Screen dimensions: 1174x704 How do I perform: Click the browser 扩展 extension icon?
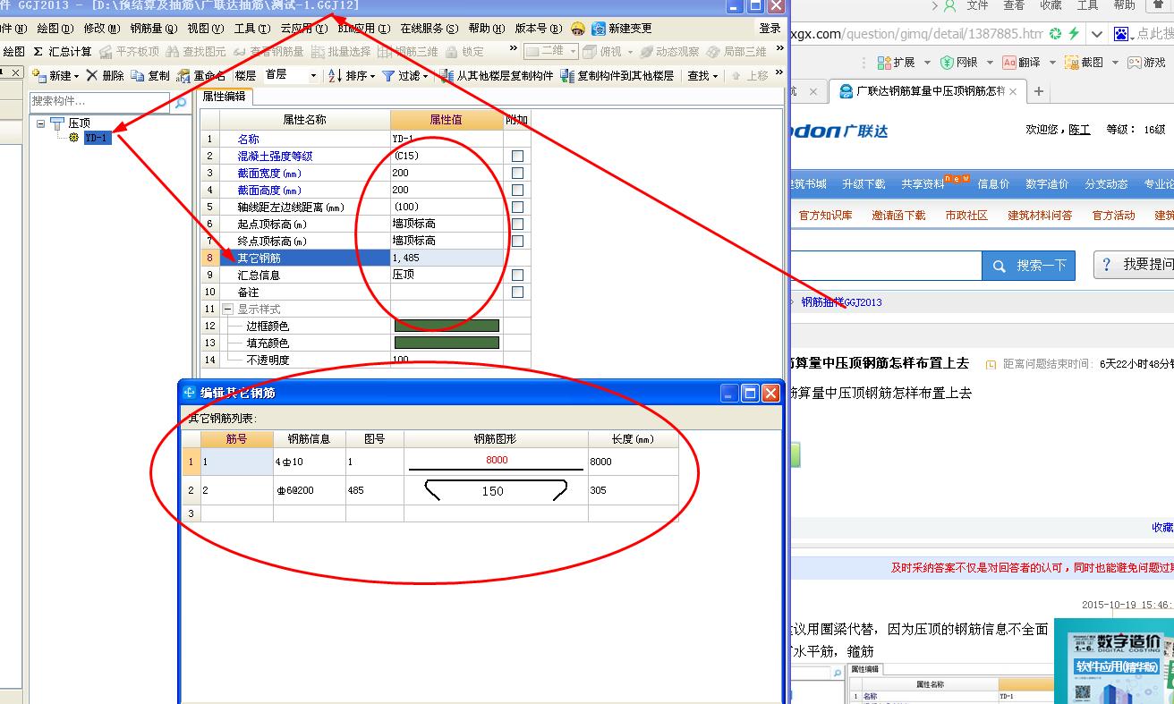[884, 62]
